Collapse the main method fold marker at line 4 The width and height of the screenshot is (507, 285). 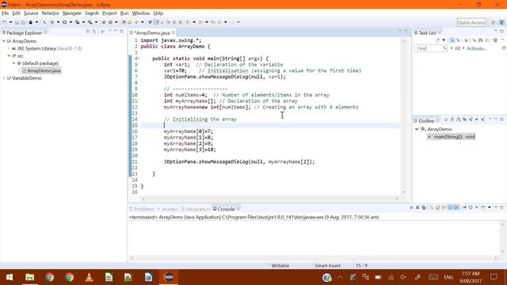(x=139, y=59)
